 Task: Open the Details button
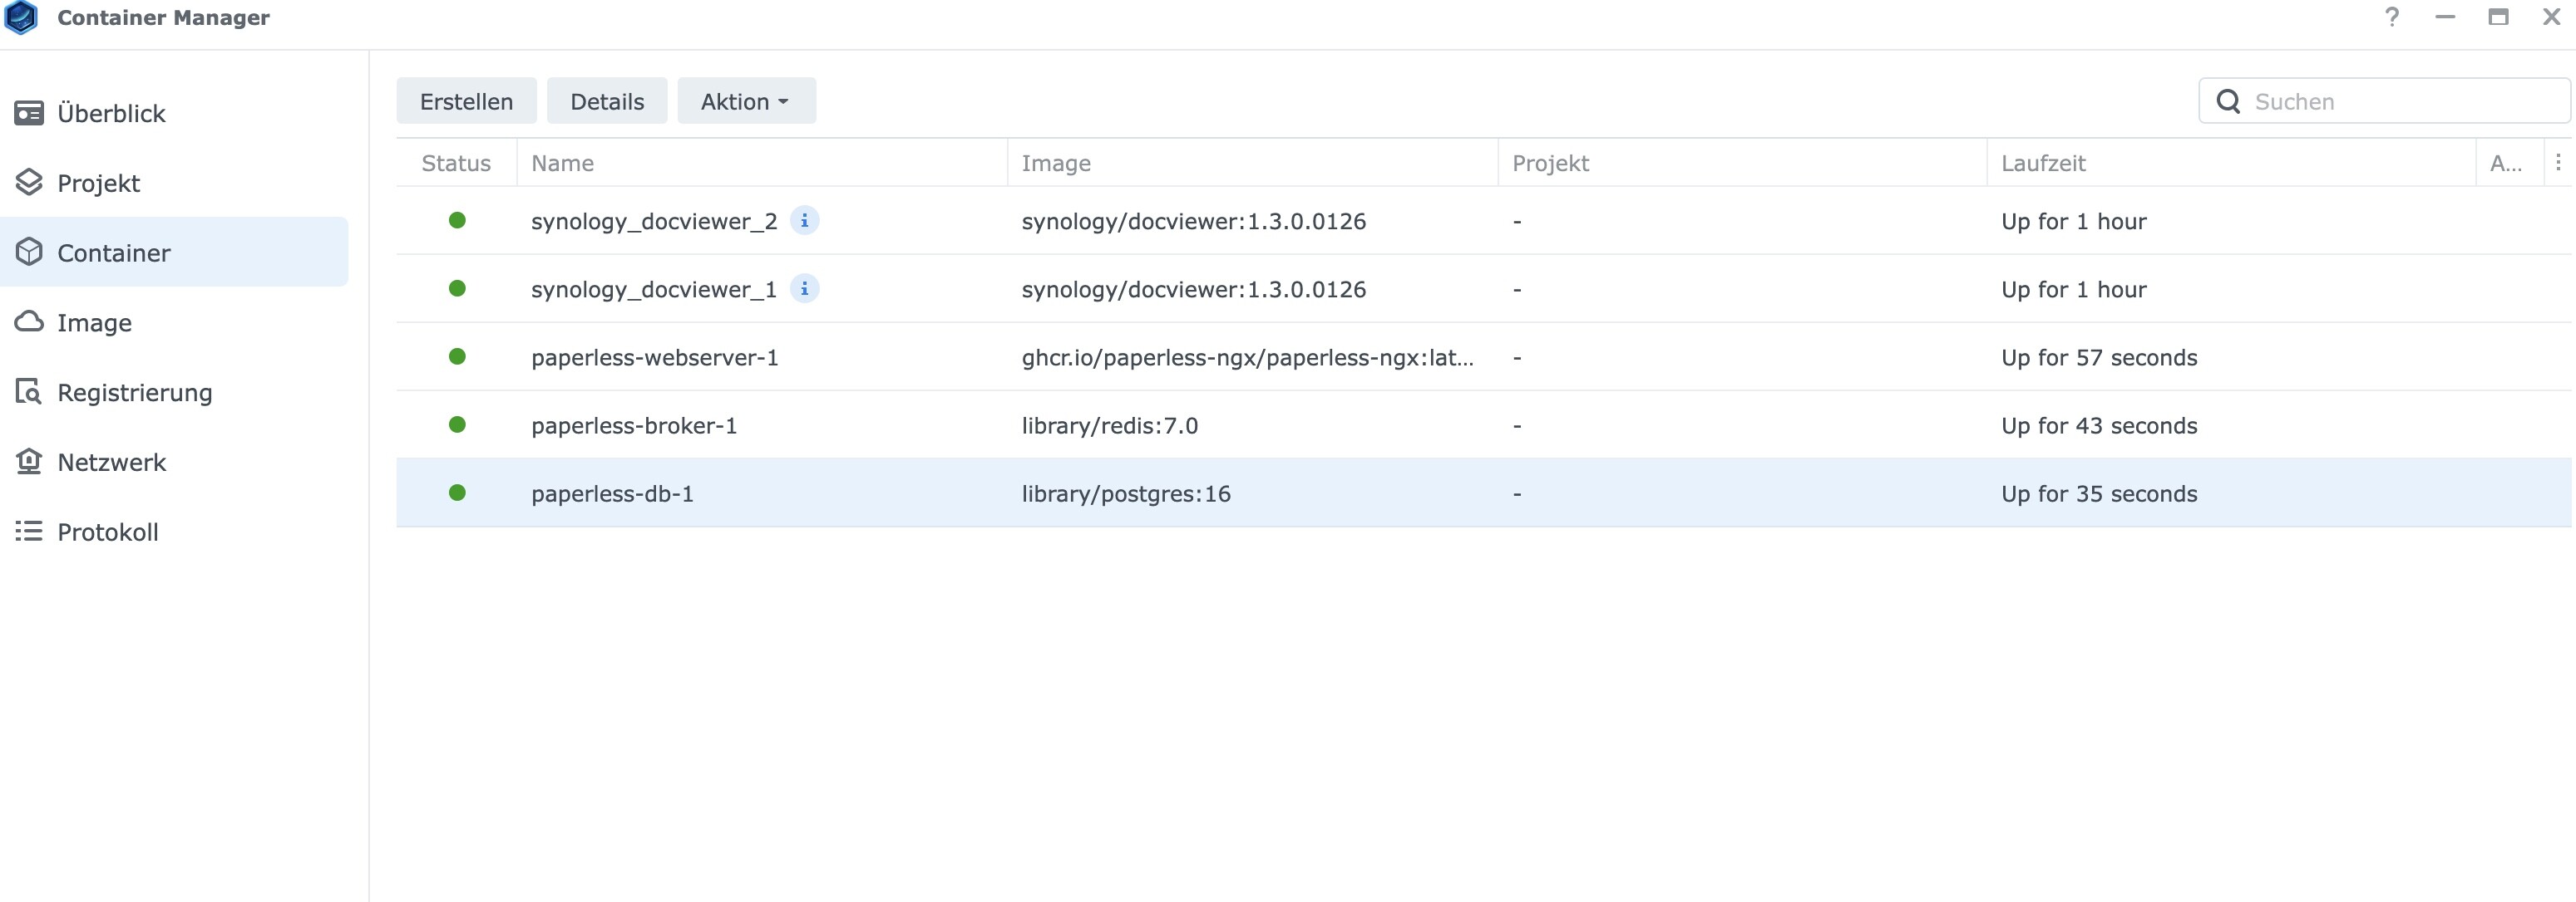tap(606, 102)
